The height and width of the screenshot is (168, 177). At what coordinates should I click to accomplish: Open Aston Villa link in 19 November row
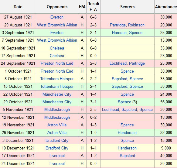57,125
